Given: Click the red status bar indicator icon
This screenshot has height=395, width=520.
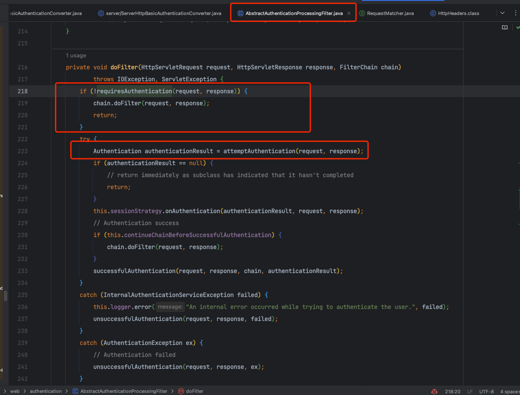Looking at the screenshot, I should click(x=434, y=391).
